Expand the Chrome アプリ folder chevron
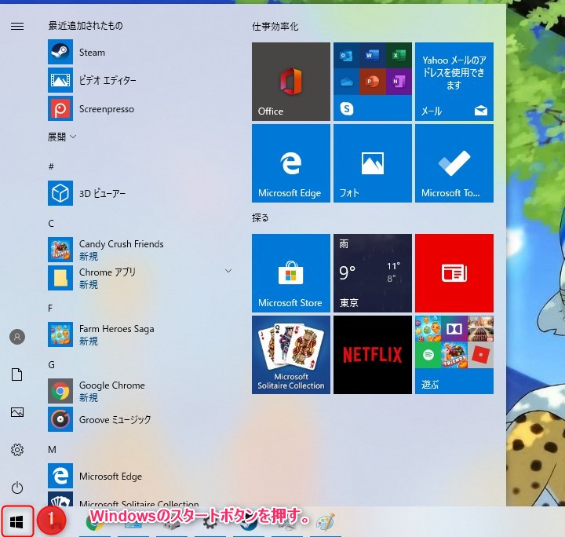Image resolution: width=565 pixels, height=537 pixels. coord(228,271)
